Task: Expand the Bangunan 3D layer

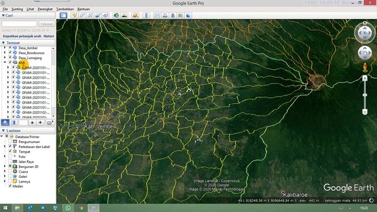Action: (x=5, y=166)
